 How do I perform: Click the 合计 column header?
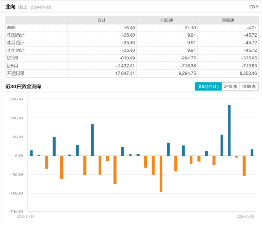click(102, 20)
